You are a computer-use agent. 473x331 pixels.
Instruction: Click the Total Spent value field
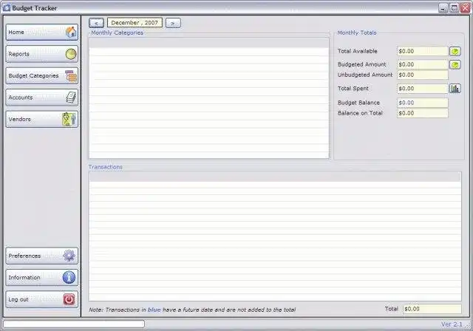[x=422, y=89]
